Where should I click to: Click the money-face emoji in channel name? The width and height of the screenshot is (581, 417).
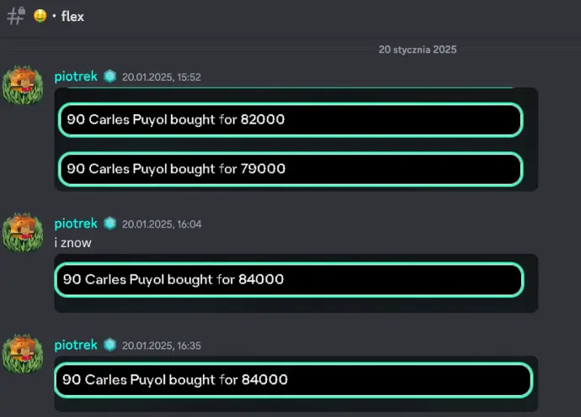(x=40, y=16)
